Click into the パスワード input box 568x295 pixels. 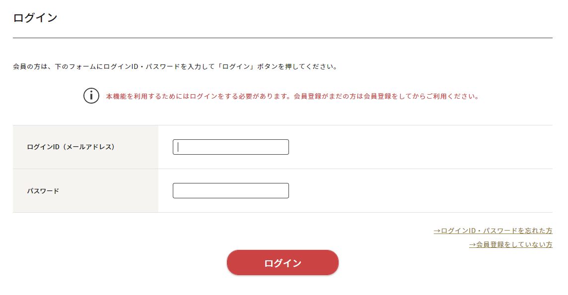click(231, 191)
